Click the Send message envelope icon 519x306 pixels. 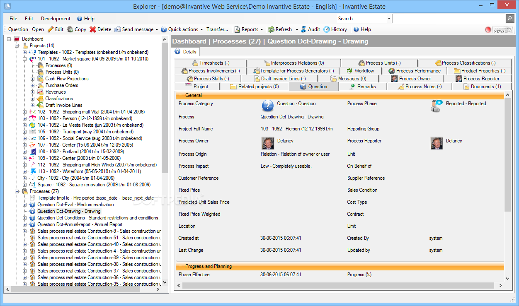tap(118, 29)
